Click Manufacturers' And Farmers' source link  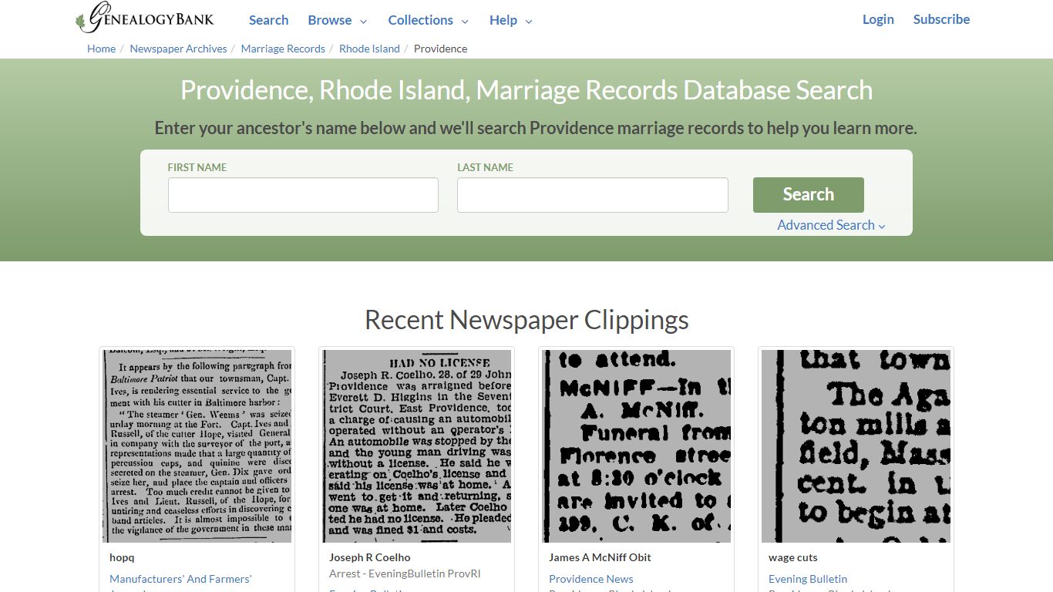[180, 579]
